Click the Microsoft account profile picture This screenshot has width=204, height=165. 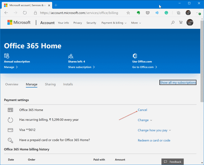point(190,22)
